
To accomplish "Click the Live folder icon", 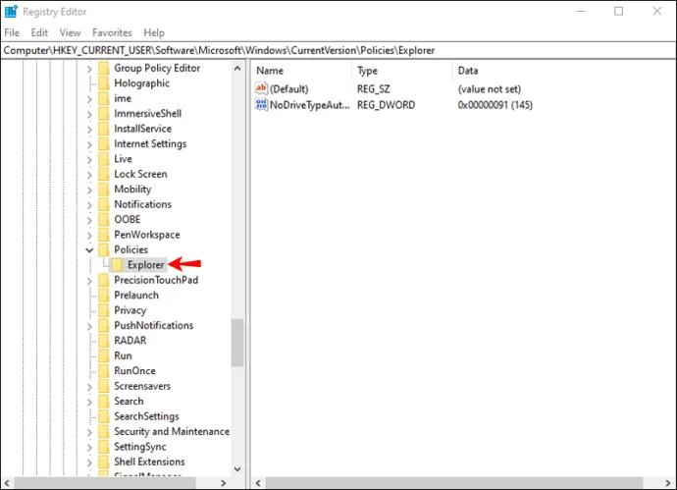I will tap(104, 158).
